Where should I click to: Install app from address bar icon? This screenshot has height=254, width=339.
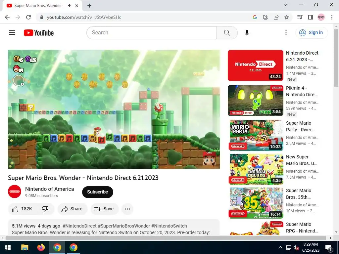click(266, 17)
